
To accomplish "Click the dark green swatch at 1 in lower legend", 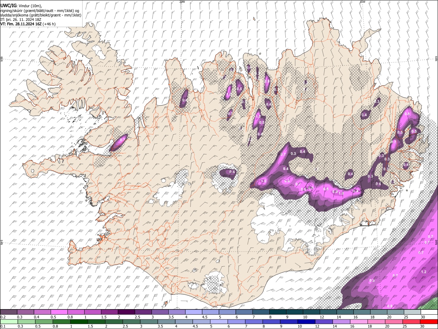I will coord(79,322).
